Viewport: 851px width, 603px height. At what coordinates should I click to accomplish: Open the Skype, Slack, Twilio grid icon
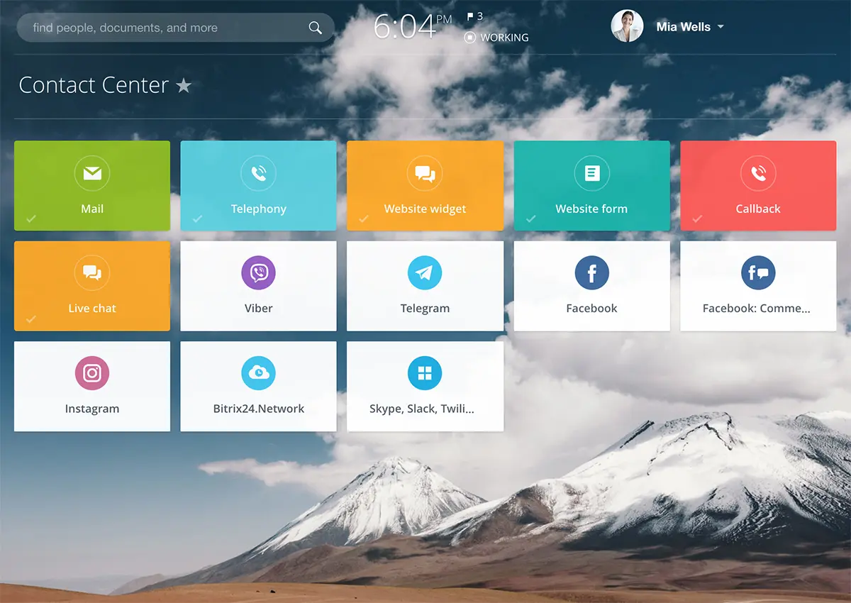(425, 373)
